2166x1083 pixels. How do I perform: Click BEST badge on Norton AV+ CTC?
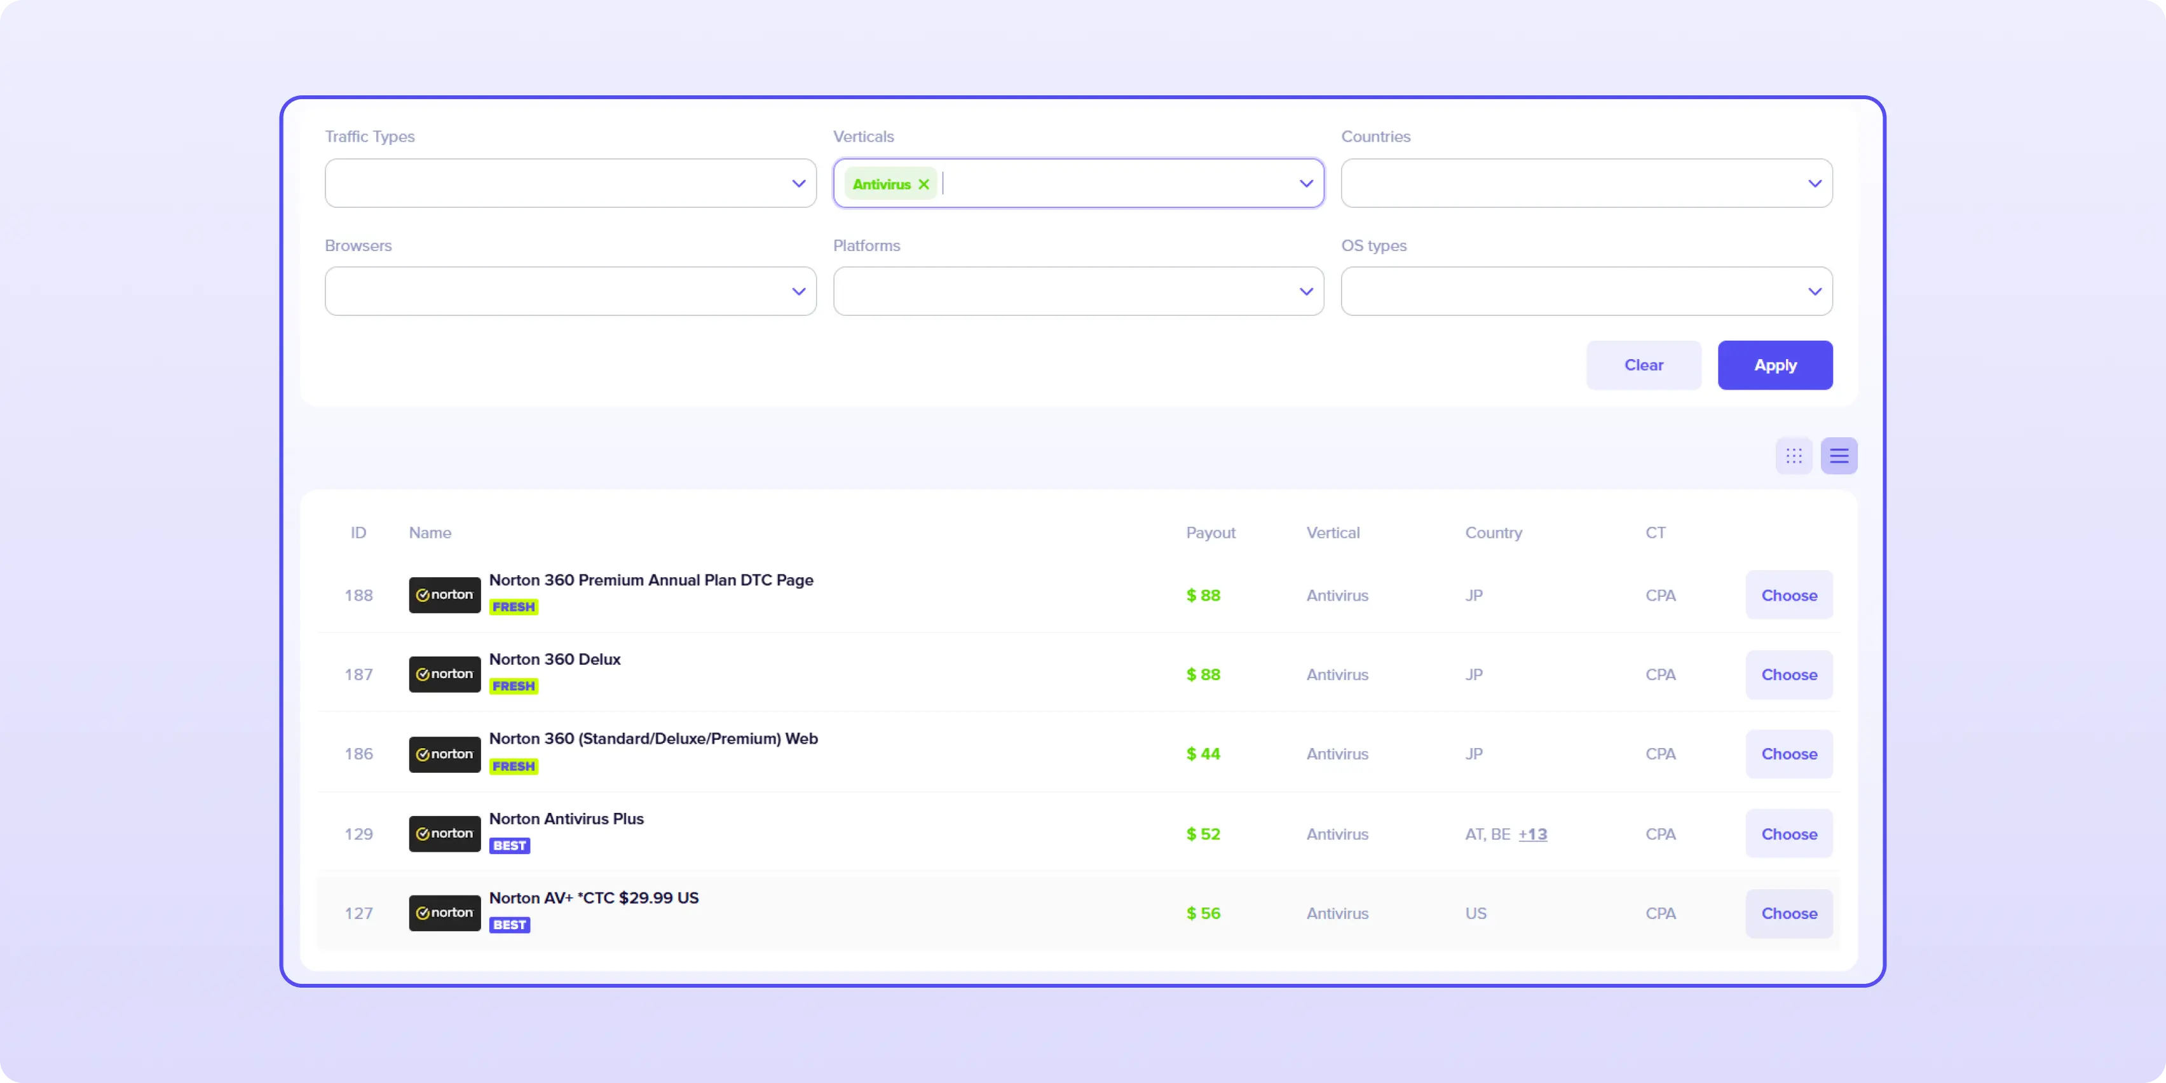tap(510, 925)
